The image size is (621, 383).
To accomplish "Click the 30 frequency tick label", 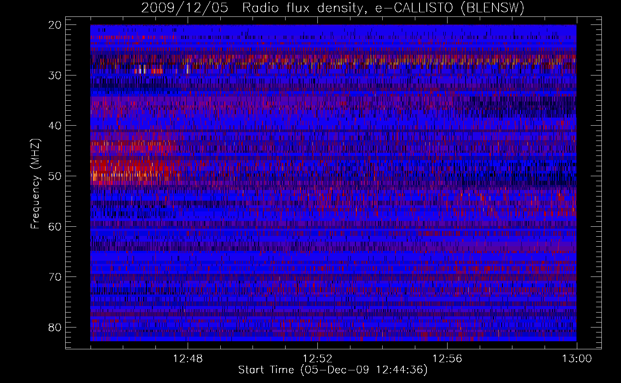I will click(x=55, y=75).
